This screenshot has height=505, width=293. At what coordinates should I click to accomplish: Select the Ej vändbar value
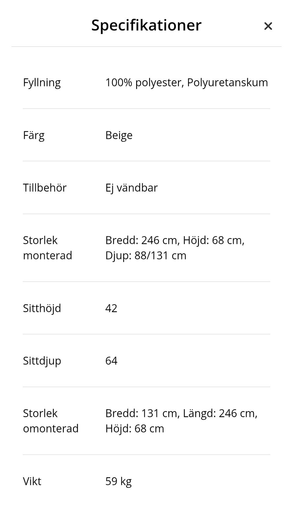[131, 188]
